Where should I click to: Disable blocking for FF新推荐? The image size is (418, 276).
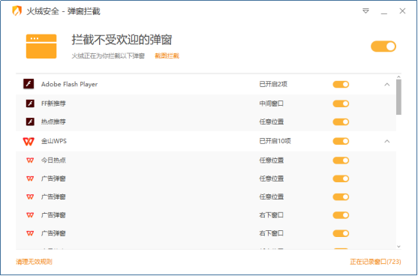coord(341,103)
